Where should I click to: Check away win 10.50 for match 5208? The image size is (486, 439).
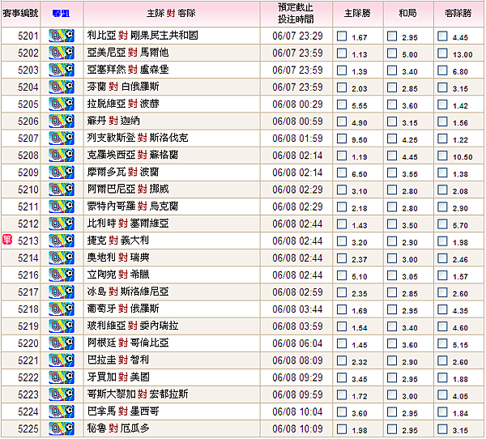tap(442, 156)
